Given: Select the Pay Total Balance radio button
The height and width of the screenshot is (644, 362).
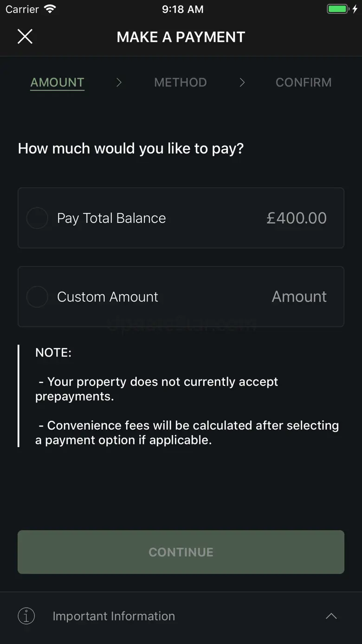Looking at the screenshot, I should click(x=37, y=218).
